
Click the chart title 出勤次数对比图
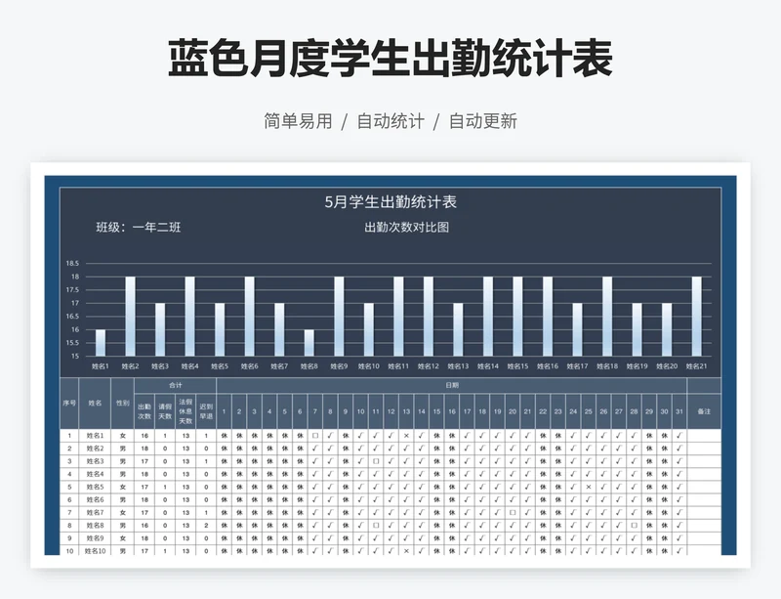pyautogui.click(x=406, y=228)
